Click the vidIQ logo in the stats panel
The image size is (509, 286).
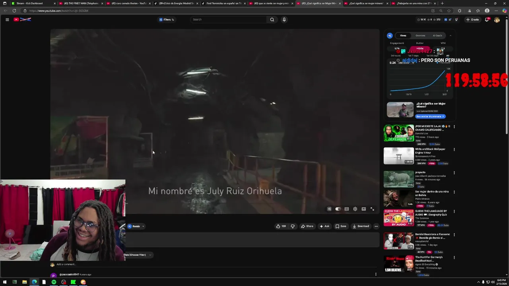[390, 36]
